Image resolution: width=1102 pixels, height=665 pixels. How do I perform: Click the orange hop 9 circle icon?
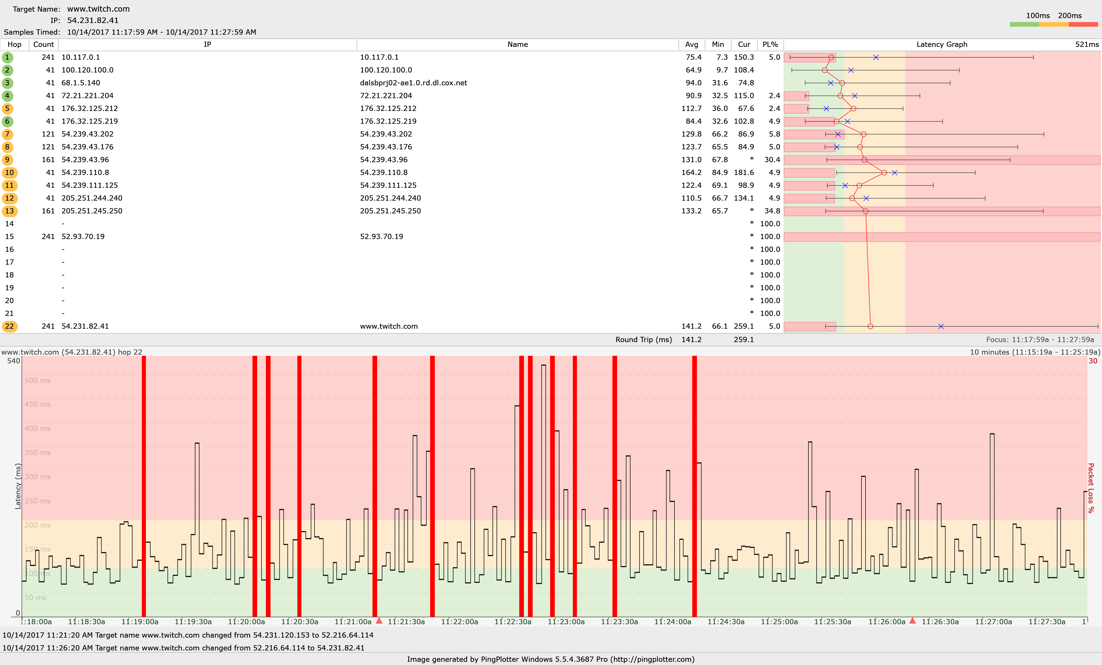coord(7,160)
